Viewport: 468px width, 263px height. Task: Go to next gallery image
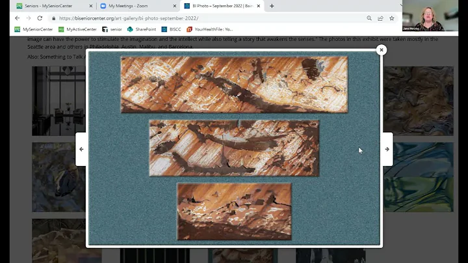pos(387,149)
